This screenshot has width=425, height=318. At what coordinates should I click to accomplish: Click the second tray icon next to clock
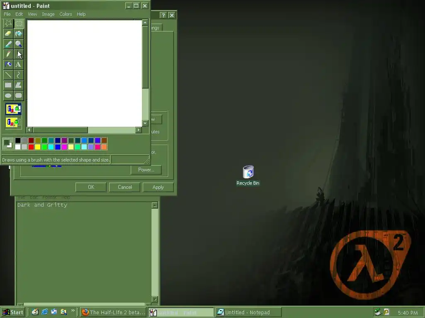(x=387, y=312)
